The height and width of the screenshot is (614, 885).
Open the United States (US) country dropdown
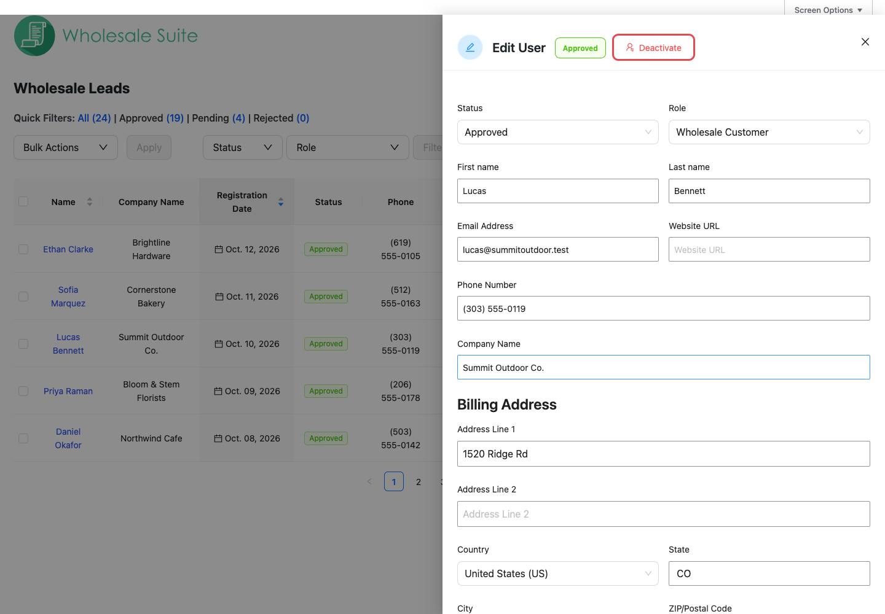[x=558, y=573]
